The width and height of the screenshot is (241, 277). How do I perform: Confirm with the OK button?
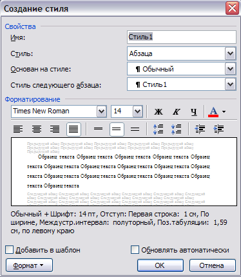point(160,265)
